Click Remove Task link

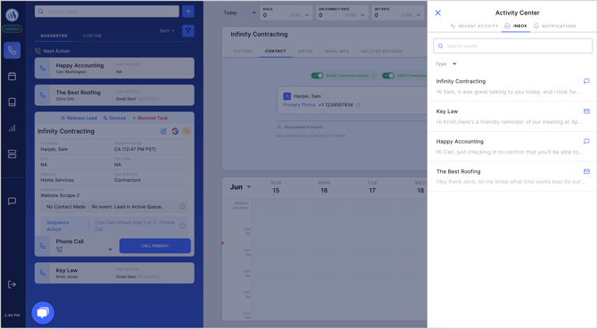(x=150, y=118)
